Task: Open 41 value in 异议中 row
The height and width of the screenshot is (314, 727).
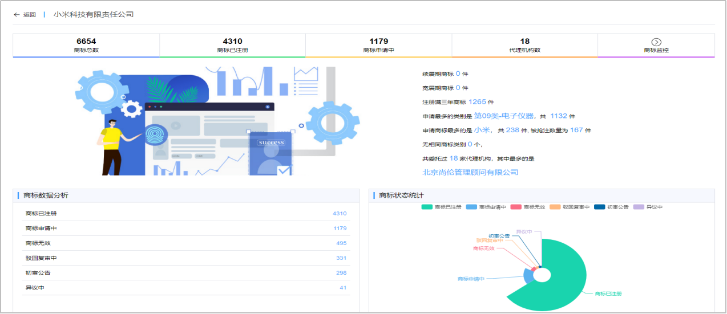Action: (343, 288)
